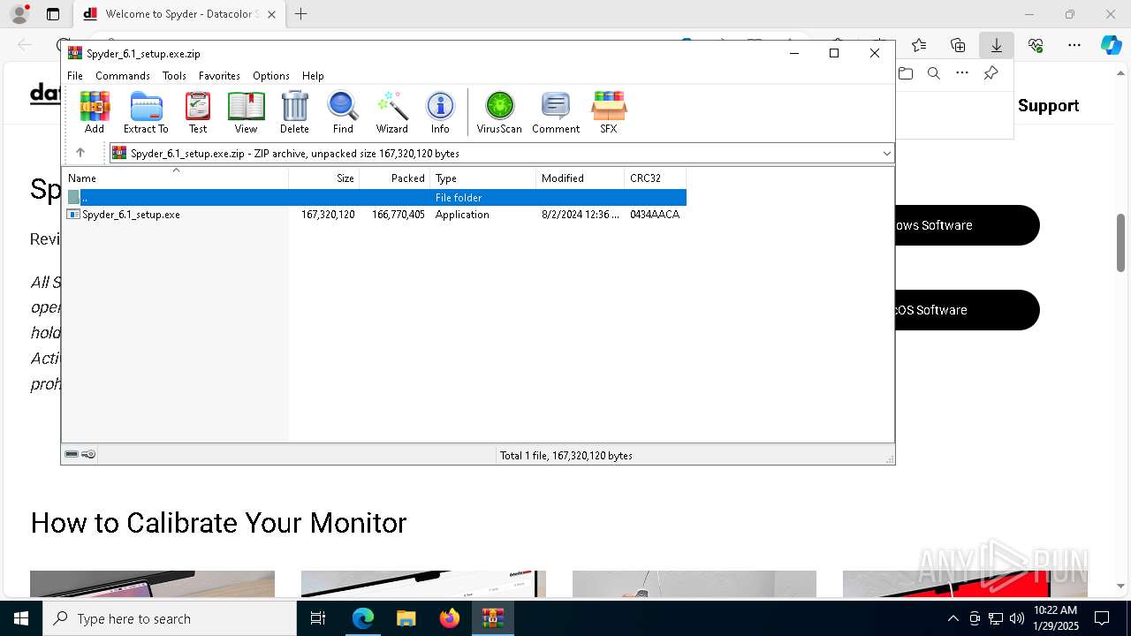Sort file list by Name column
This screenshot has width=1131, height=636.
[175, 178]
